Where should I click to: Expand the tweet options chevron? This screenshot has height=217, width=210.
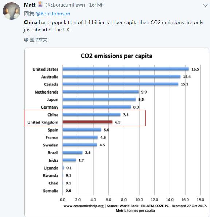205,5
